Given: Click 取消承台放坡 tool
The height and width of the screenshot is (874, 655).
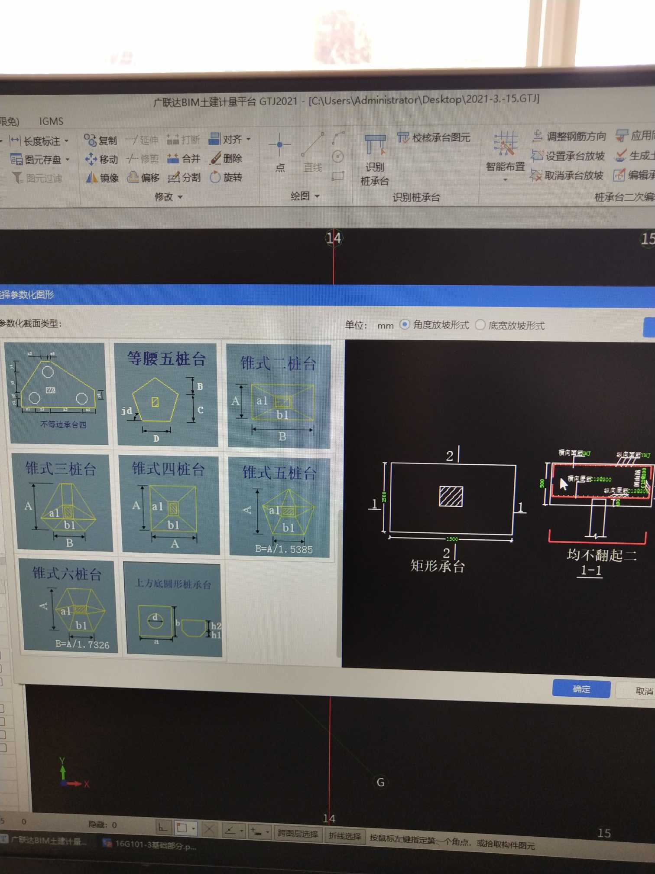Looking at the screenshot, I should pyautogui.click(x=567, y=175).
